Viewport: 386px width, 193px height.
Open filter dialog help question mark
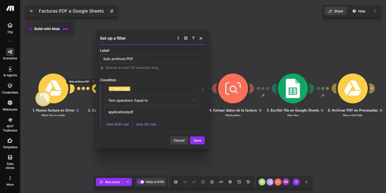click(x=193, y=38)
